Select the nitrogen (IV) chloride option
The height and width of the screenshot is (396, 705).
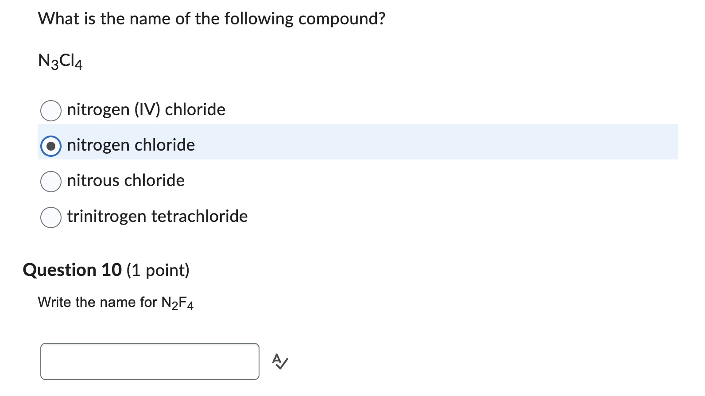coord(51,110)
